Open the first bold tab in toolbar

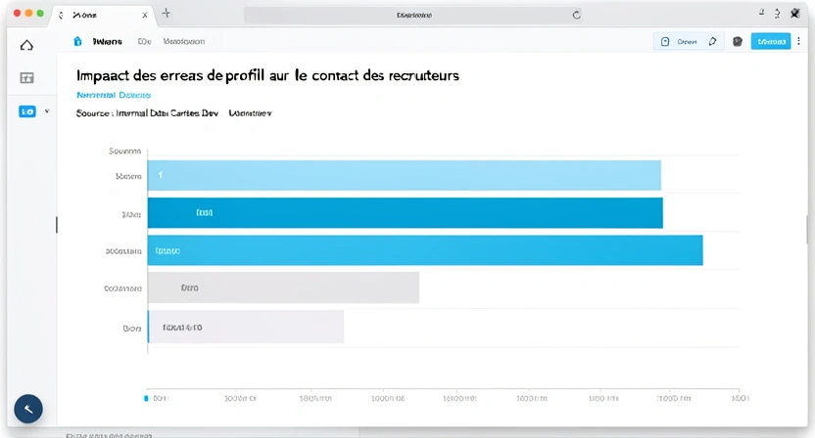click(x=107, y=41)
